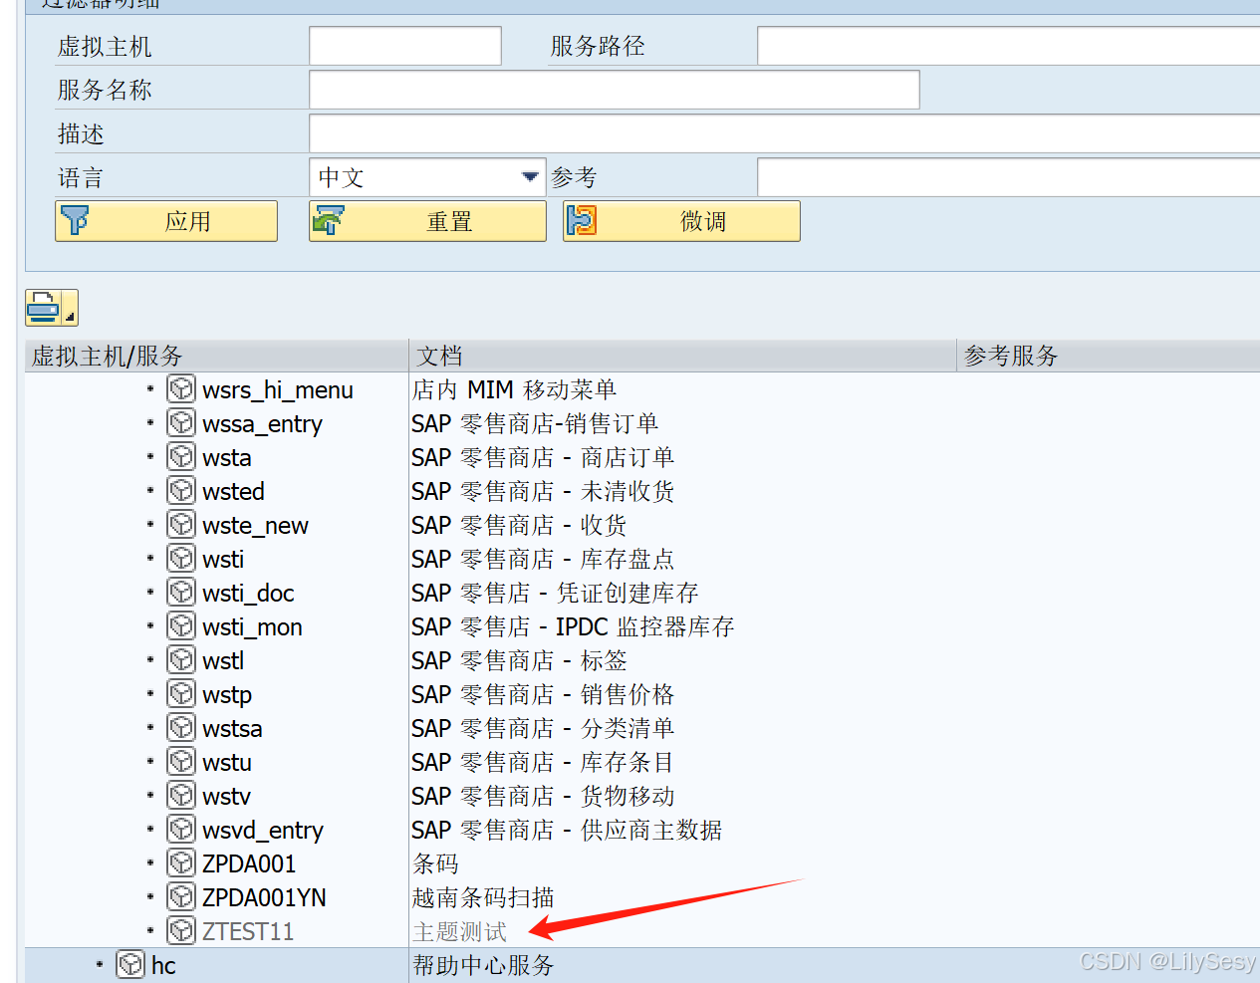Click the service icon beside ZTEST11
Image resolution: width=1260 pixels, height=983 pixels.
[x=181, y=930]
